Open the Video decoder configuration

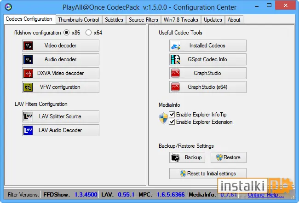pos(61,46)
